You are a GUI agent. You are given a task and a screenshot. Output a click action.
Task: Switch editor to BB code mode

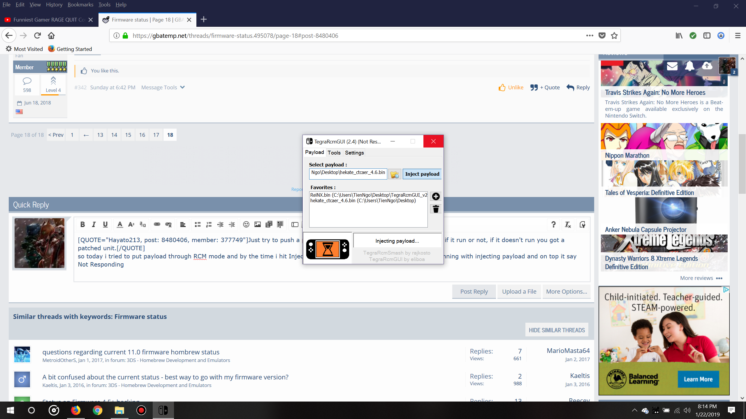(x=583, y=224)
